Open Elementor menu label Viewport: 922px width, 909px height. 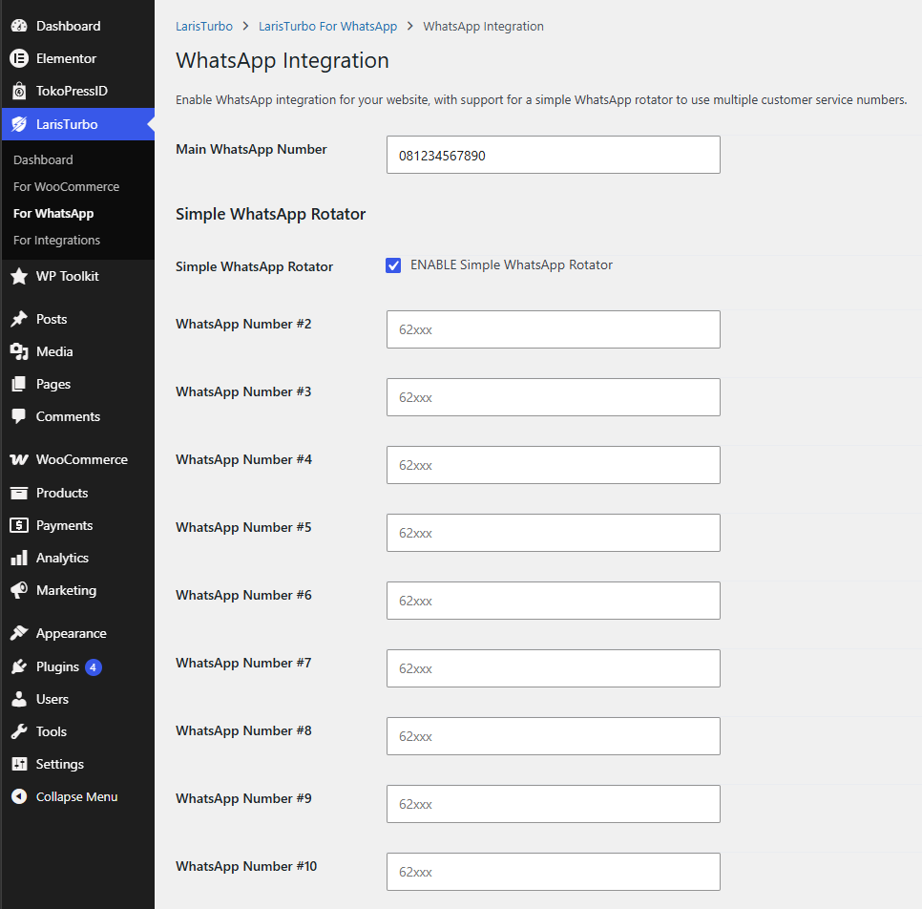click(66, 58)
